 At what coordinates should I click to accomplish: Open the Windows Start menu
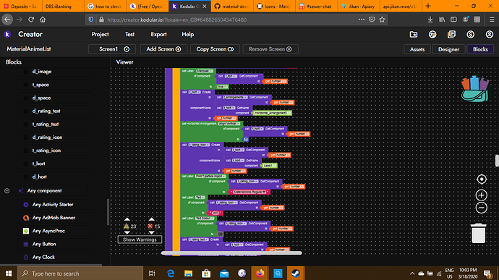[x=9, y=273]
